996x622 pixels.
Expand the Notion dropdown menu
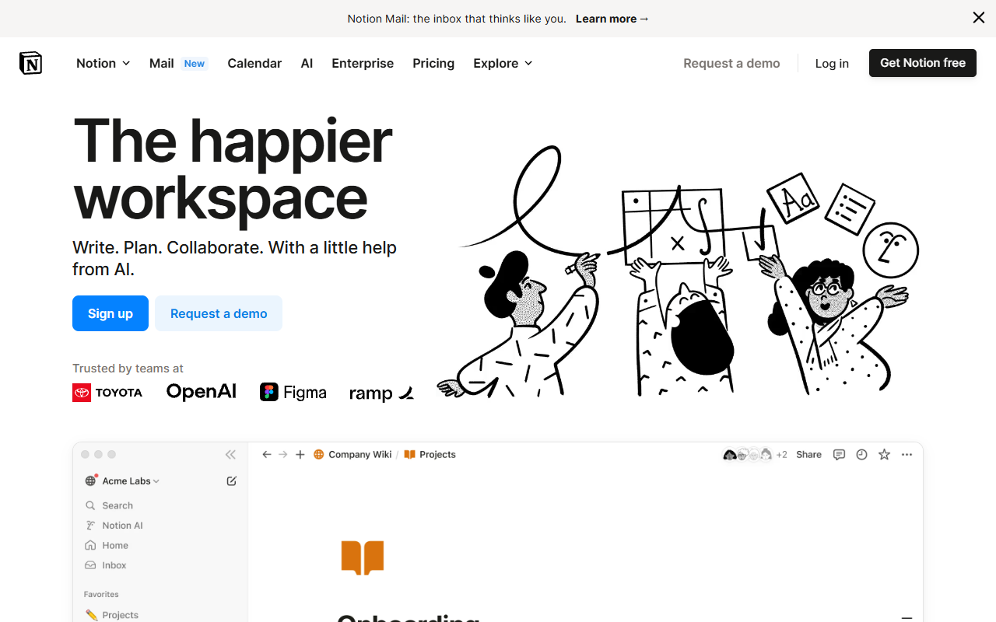coord(103,63)
